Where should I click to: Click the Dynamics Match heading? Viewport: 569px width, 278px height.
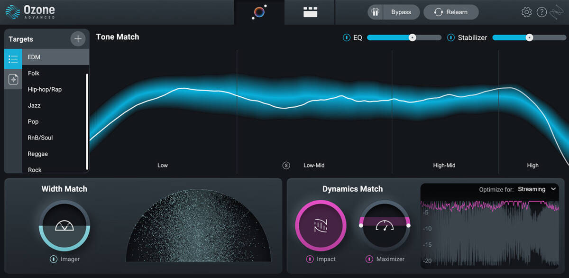353,189
